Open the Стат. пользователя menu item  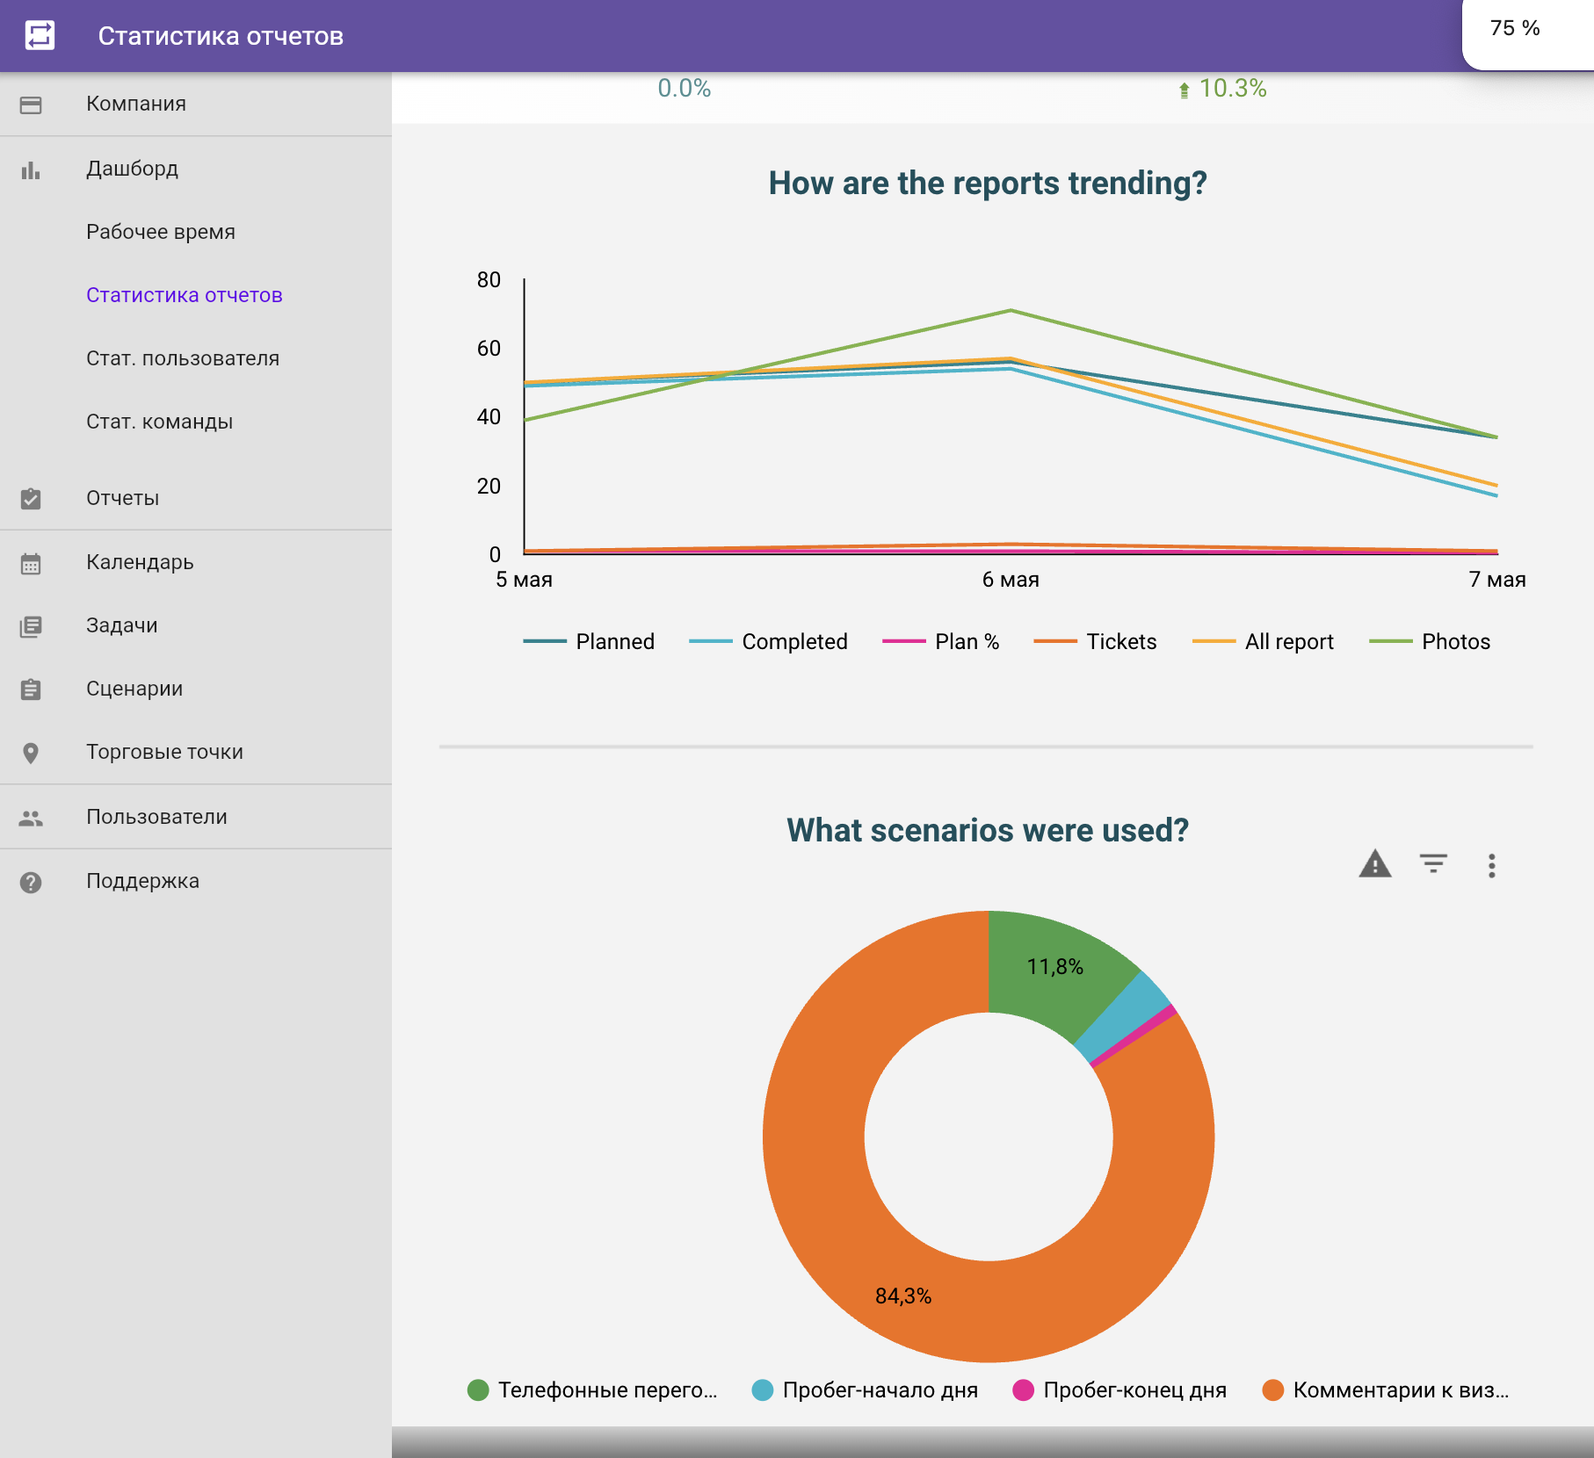pyautogui.click(x=183, y=358)
